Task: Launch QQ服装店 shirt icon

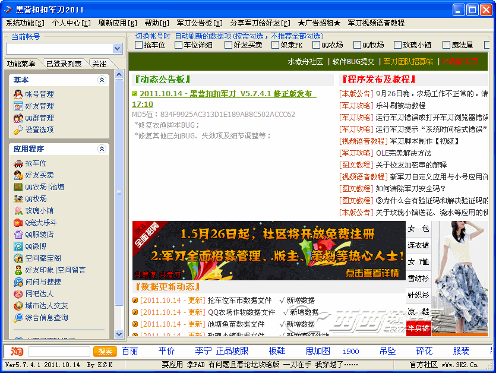Action: 18,235
